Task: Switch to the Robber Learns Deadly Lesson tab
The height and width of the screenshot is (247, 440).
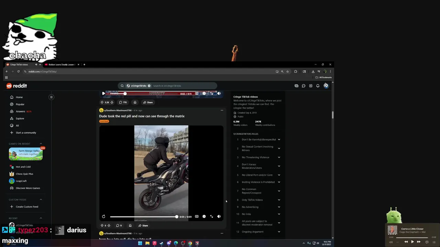Action: tap(61, 64)
